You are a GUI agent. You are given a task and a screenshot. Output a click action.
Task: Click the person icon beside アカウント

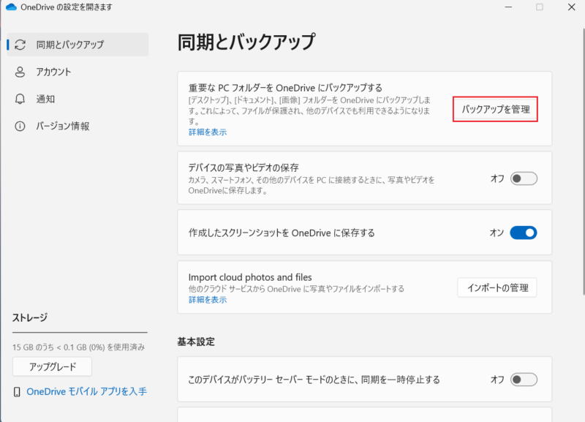(x=20, y=72)
